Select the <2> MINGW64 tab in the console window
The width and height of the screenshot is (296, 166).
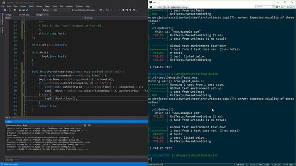pos(176,7)
